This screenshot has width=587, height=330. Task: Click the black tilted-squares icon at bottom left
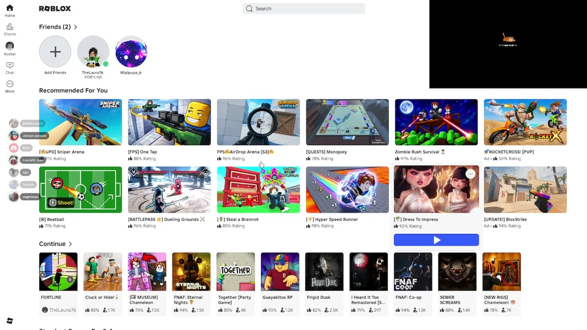click(x=10, y=321)
